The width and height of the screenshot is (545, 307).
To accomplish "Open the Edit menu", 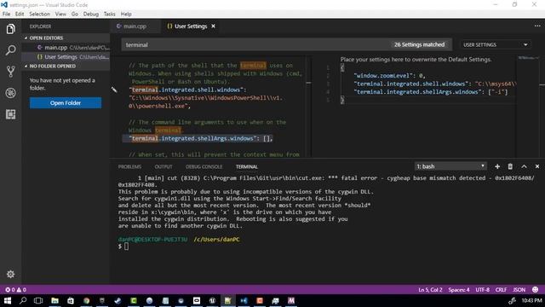I will (x=20, y=14).
